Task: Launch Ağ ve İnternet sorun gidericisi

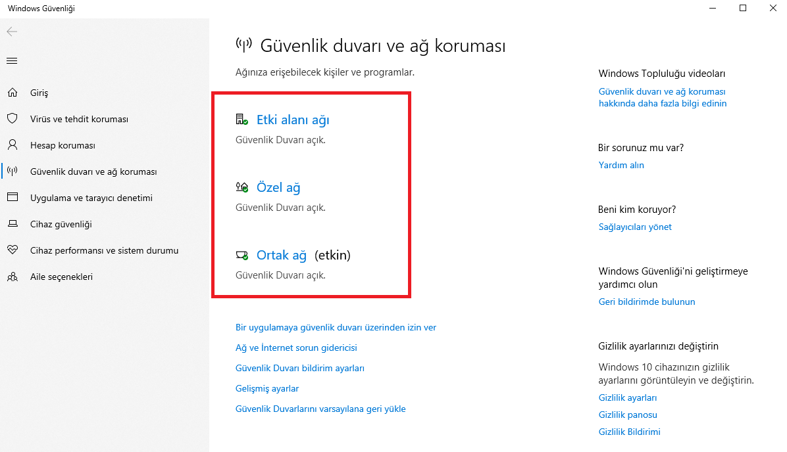Action: [x=296, y=347]
